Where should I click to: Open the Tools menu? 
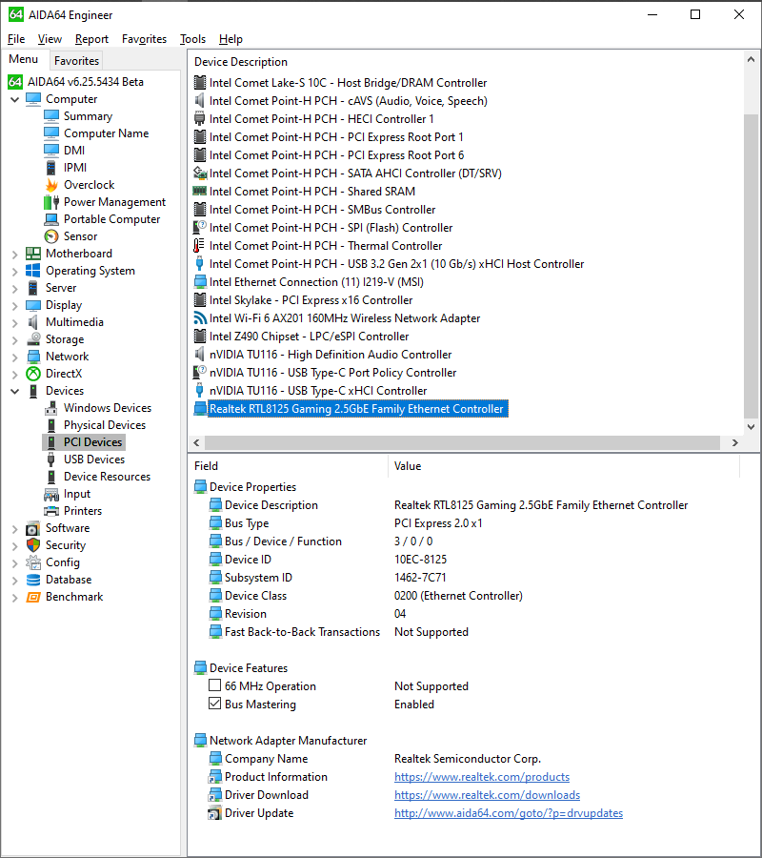click(x=193, y=39)
